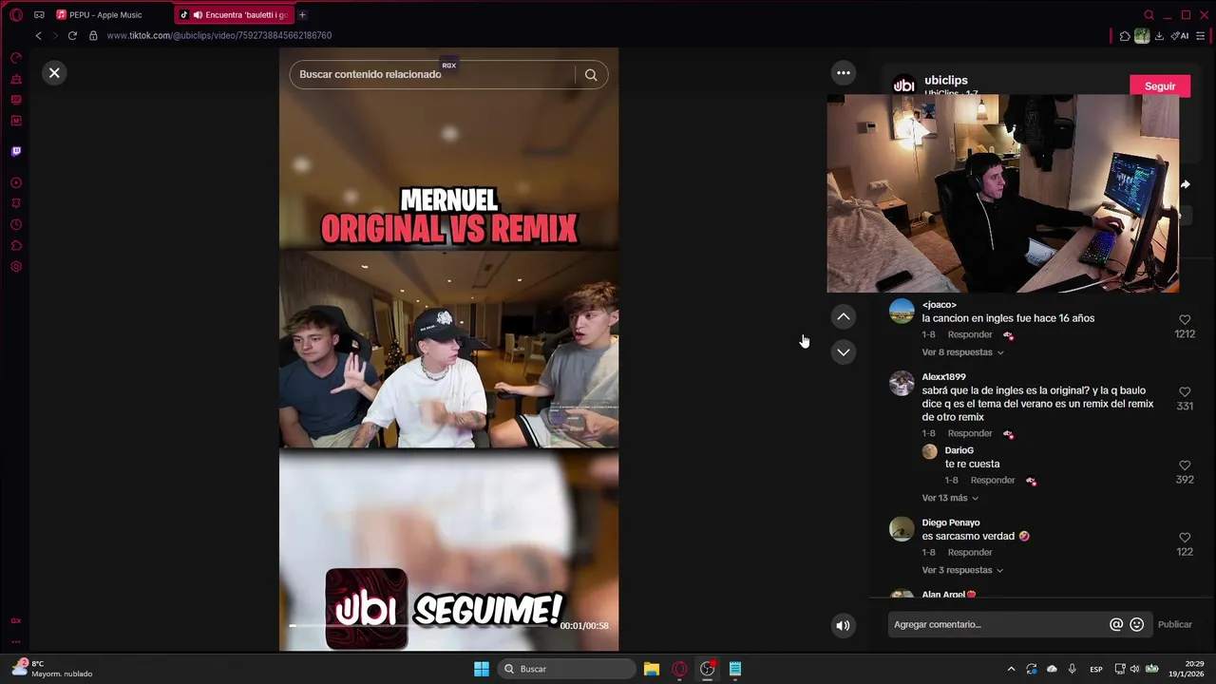Click the video share arrow beside the popout

pos(1186,184)
